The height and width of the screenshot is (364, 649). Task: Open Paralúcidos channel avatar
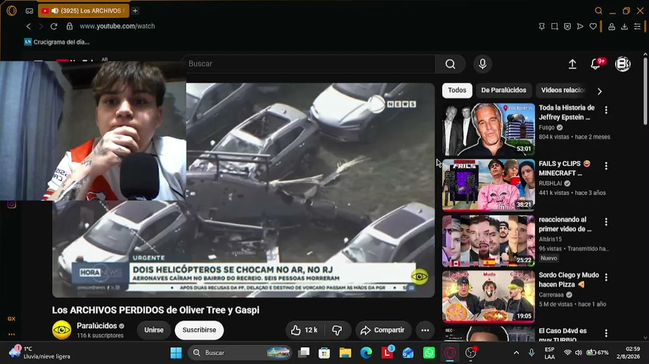(x=62, y=330)
